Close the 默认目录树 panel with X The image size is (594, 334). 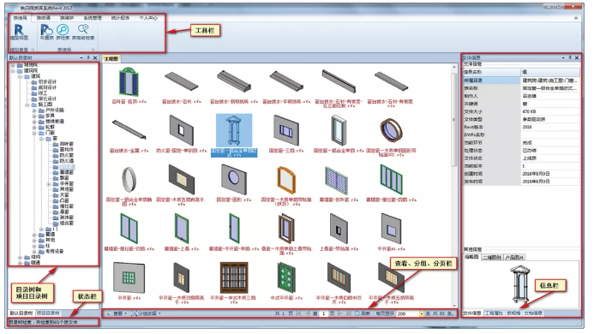click(95, 57)
